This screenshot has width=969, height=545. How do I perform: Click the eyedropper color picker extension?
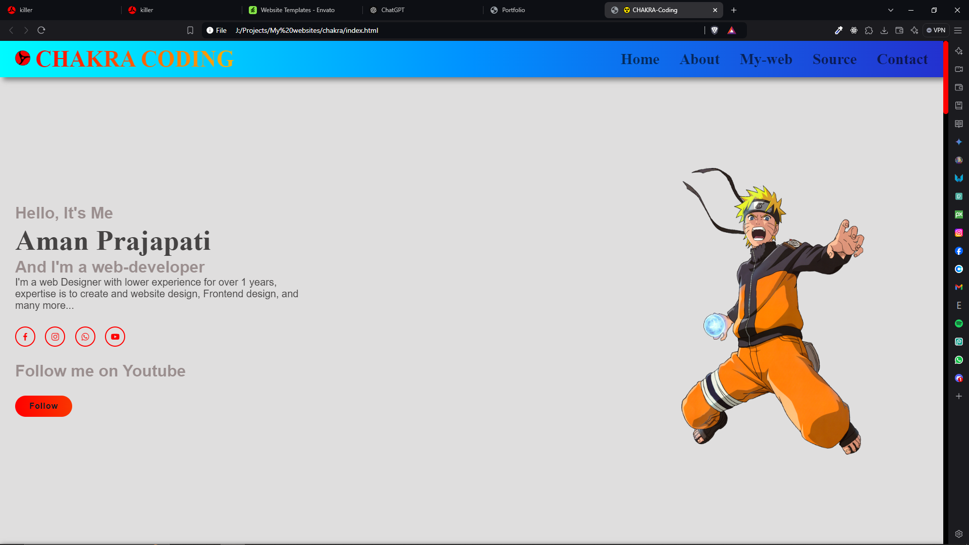(839, 30)
